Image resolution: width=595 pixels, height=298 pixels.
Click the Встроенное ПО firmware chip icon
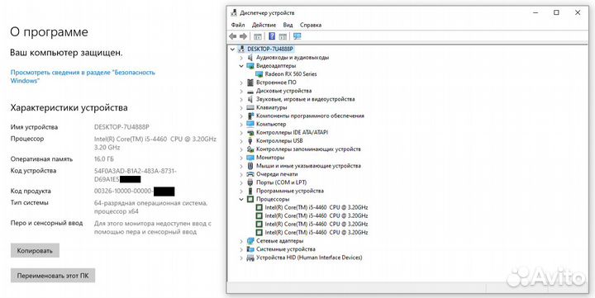tap(250, 83)
